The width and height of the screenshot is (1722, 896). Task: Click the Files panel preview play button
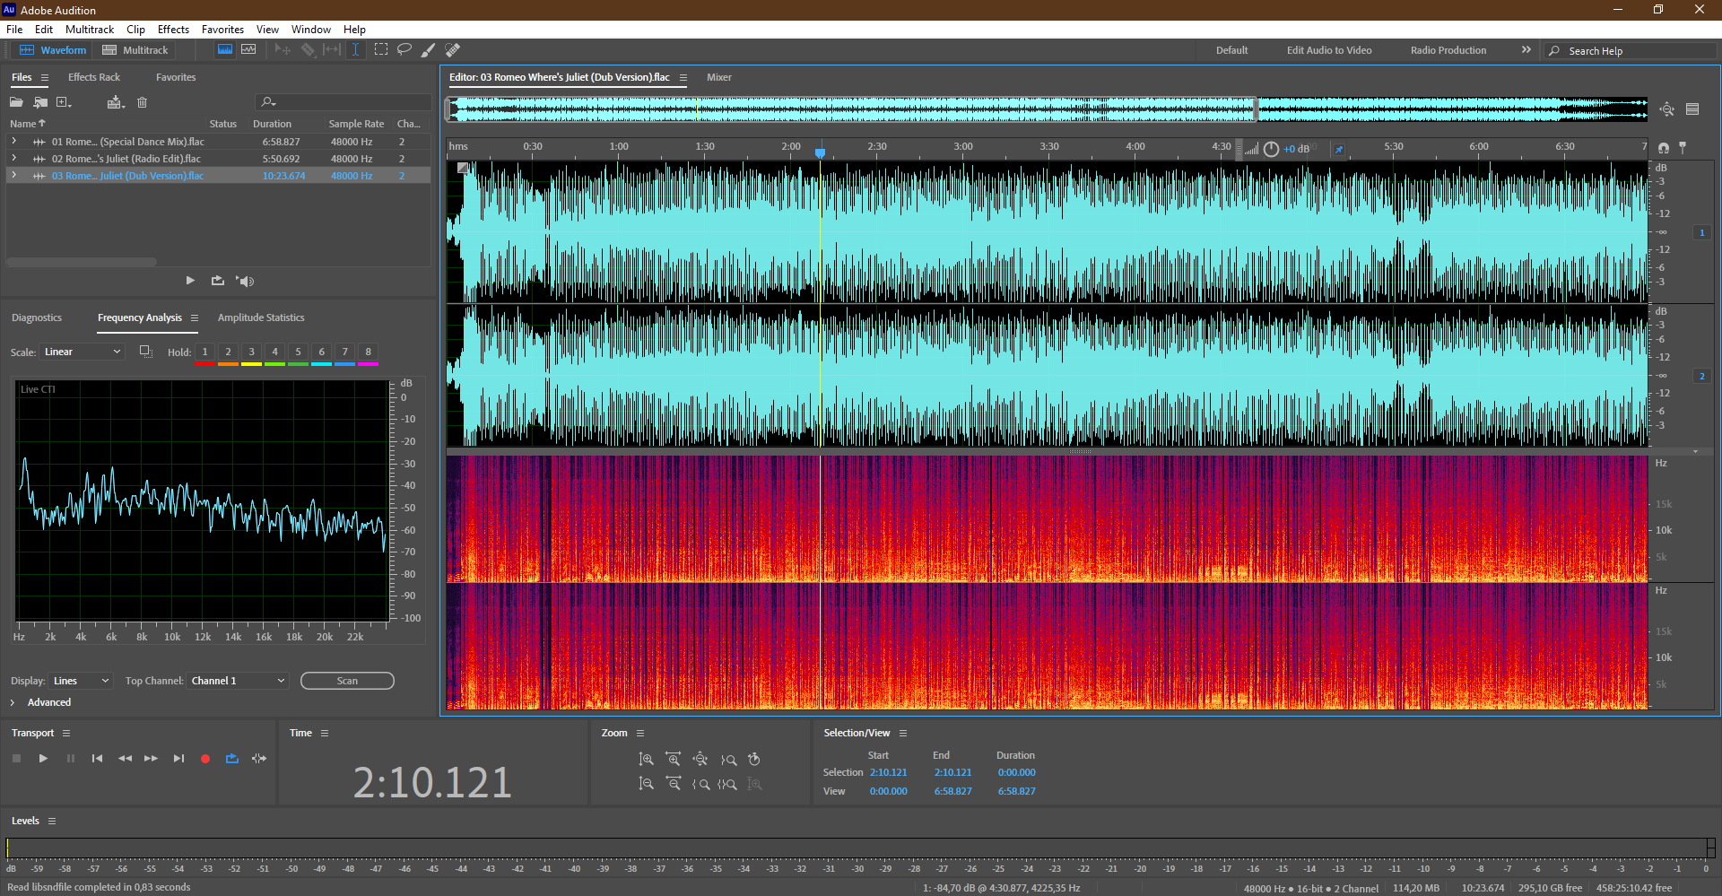190,281
